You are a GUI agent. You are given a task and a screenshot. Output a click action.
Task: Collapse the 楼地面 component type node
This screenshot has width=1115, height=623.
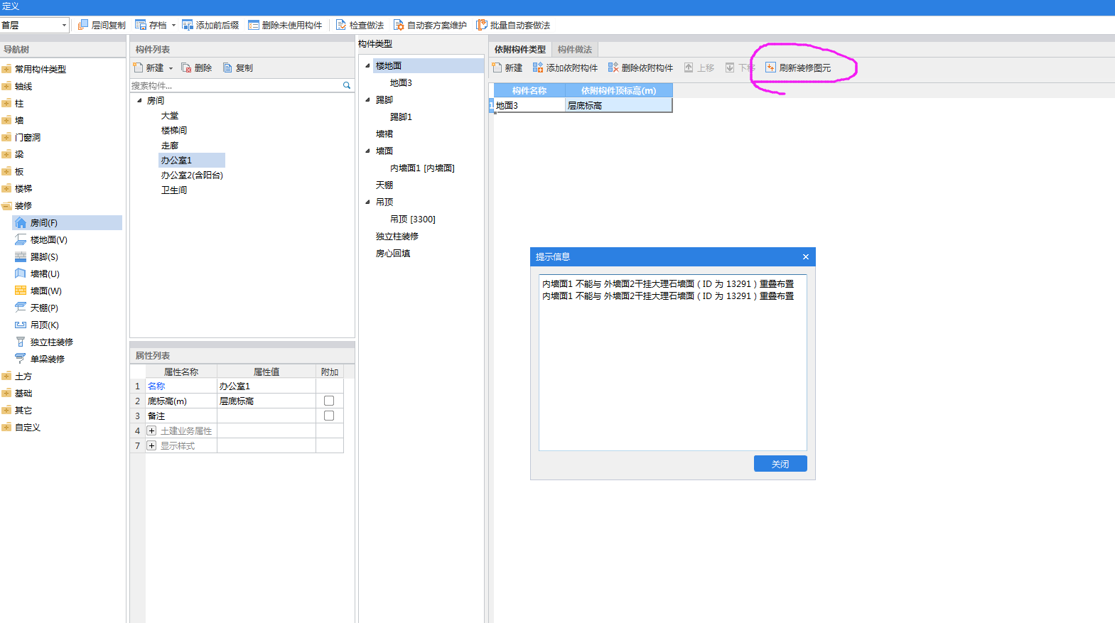click(367, 65)
